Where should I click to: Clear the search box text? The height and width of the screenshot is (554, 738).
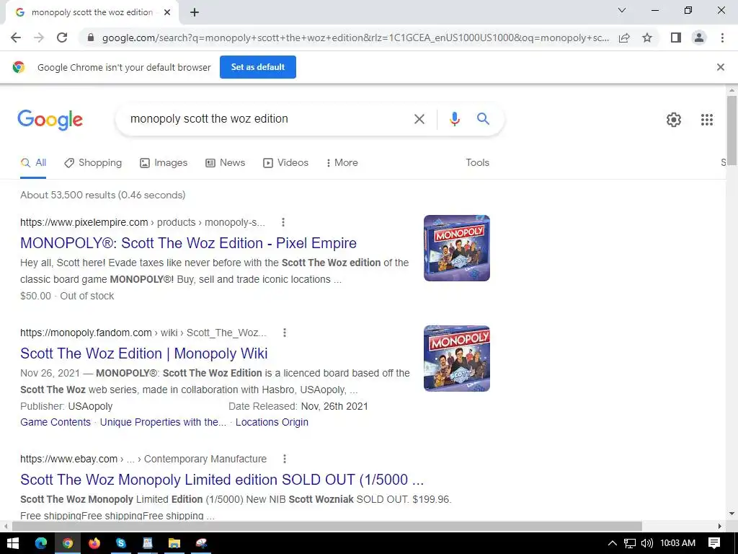point(419,119)
